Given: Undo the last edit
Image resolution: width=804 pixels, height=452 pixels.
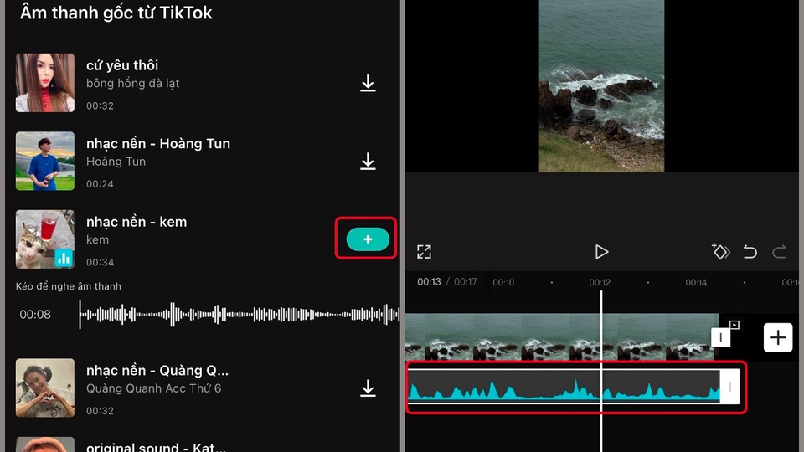Looking at the screenshot, I should pyautogui.click(x=750, y=252).
